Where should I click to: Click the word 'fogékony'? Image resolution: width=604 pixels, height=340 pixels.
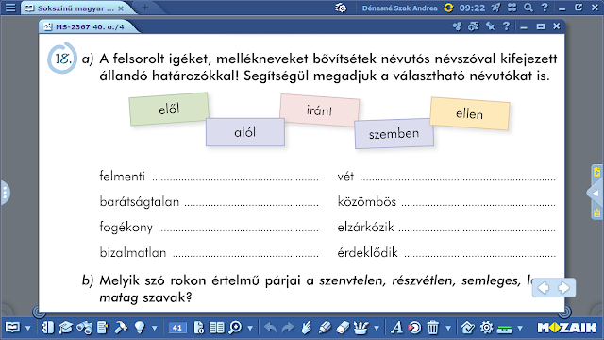[126, 227]
